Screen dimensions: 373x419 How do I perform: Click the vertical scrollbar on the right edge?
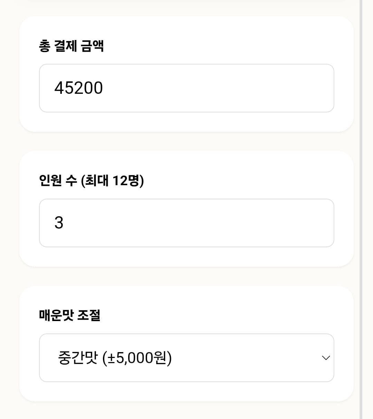[x=361, y=207]
